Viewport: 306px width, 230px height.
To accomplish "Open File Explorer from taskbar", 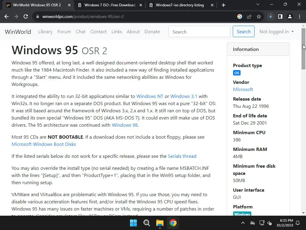I will click(x=160, y=223).
